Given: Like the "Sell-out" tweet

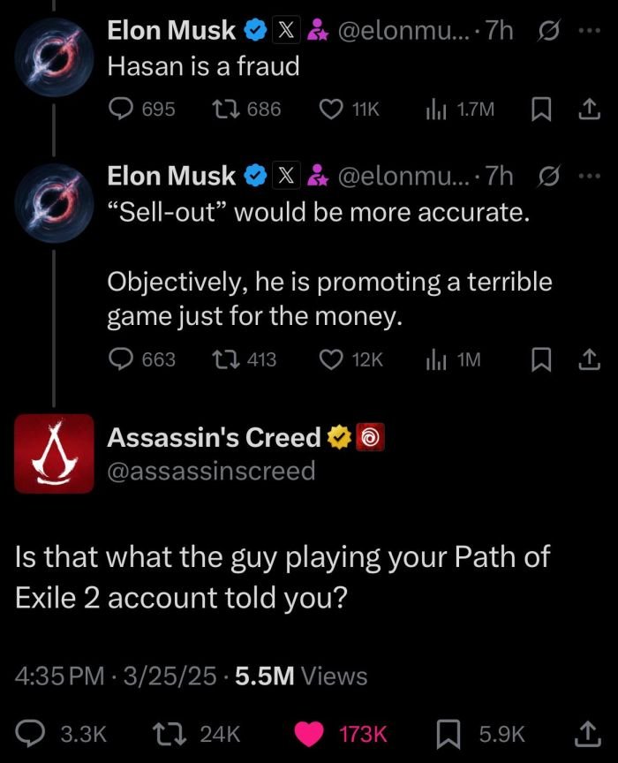Looking at the screenshot, I should point(329,359).
